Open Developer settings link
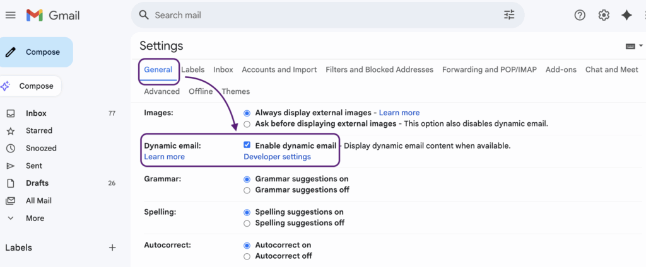The width and height of the screenshot is (646, 267). pos(278,157)
